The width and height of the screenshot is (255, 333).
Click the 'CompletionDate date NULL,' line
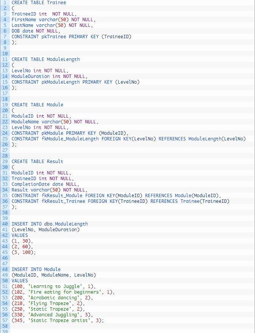(x=45, y=184)
